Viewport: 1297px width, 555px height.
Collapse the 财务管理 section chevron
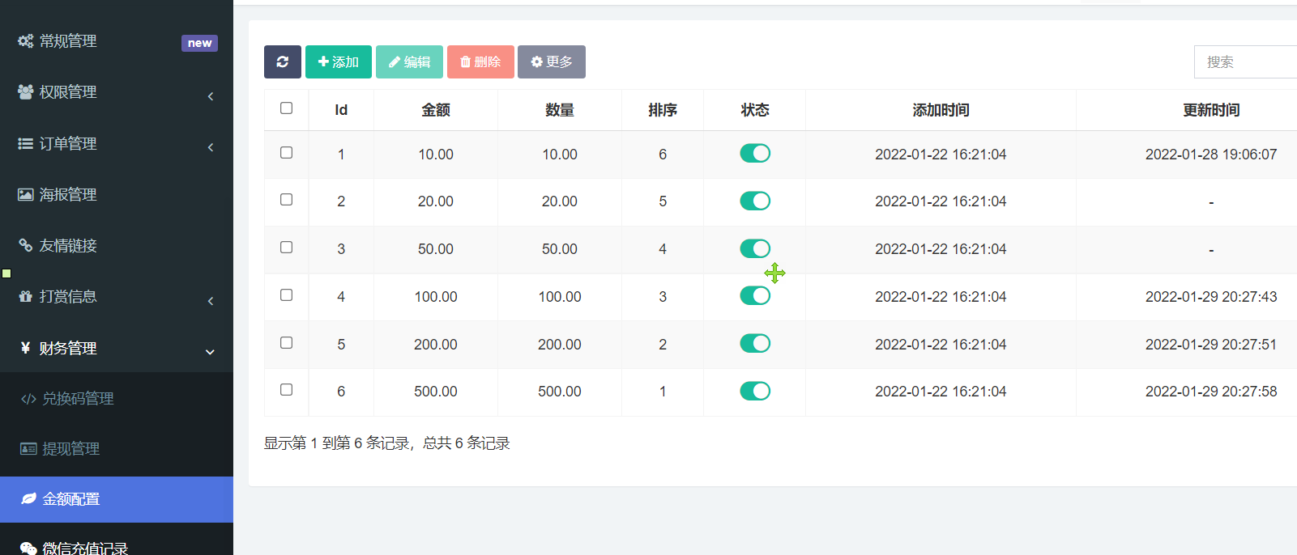[x=211, y=352]
